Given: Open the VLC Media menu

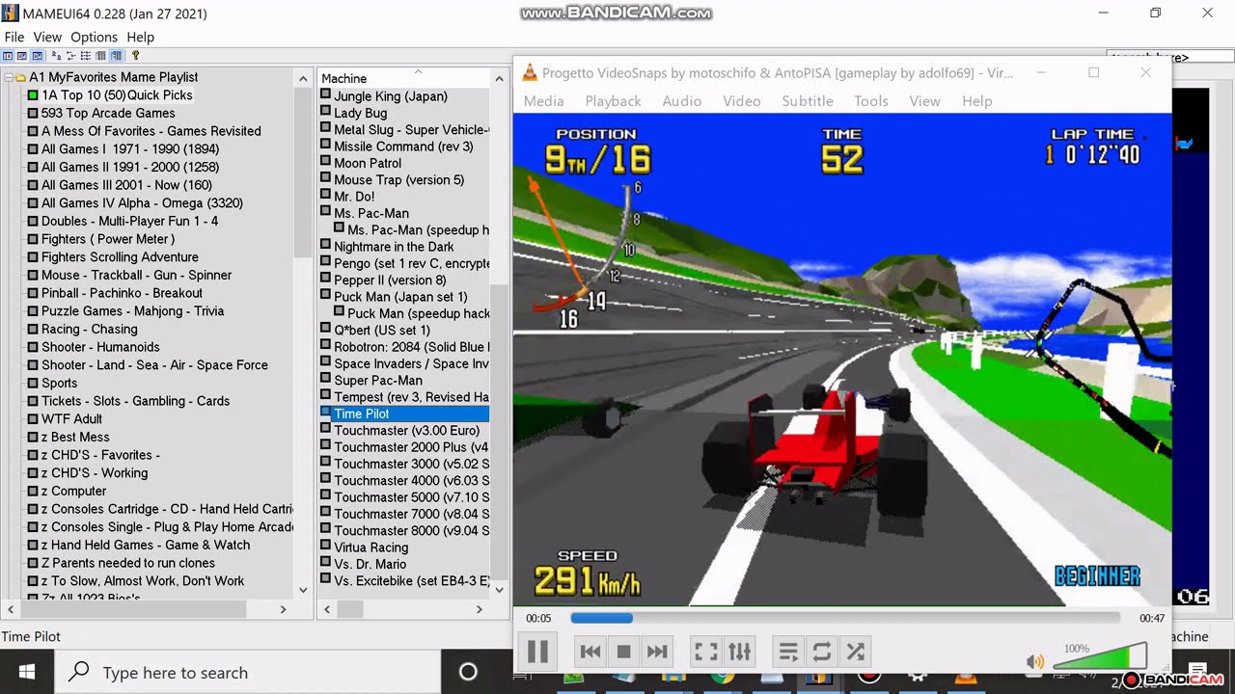Looking at the screenshot, I should coord(544,101).
